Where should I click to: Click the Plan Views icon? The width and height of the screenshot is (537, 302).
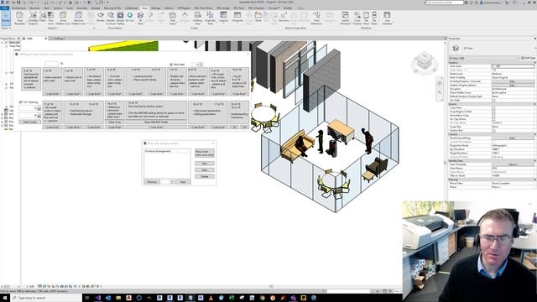point(173,18)
